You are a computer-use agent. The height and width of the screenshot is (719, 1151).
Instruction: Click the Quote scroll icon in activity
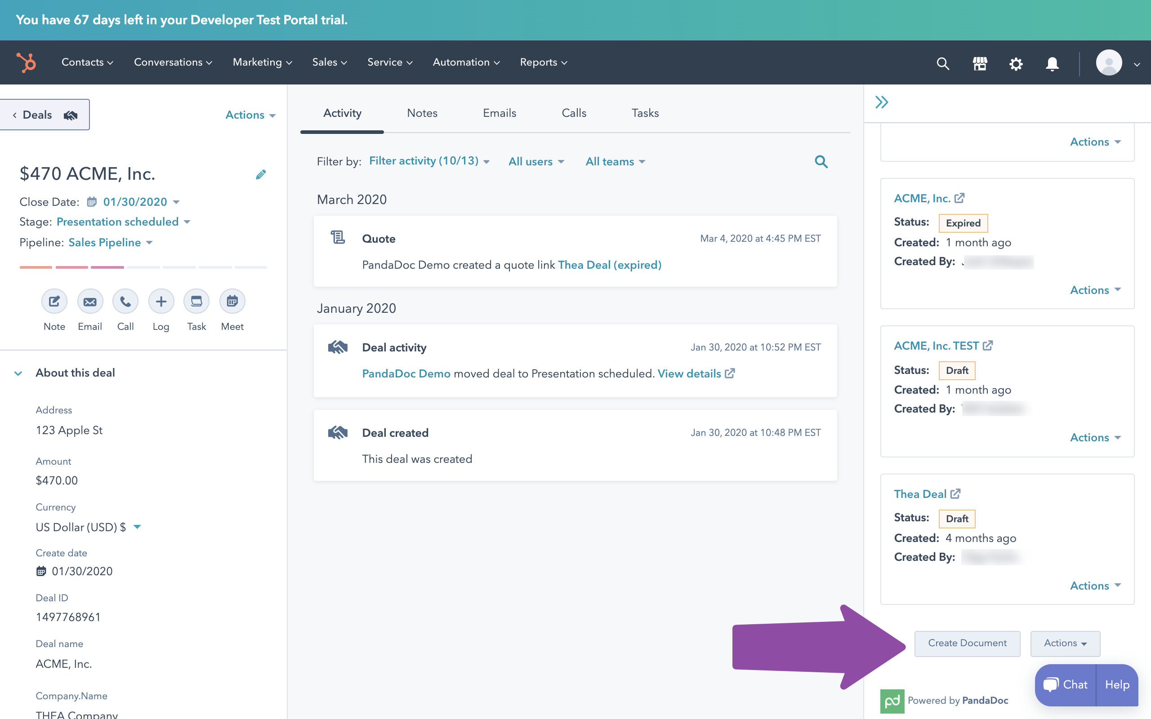click(x=338, y=237)
